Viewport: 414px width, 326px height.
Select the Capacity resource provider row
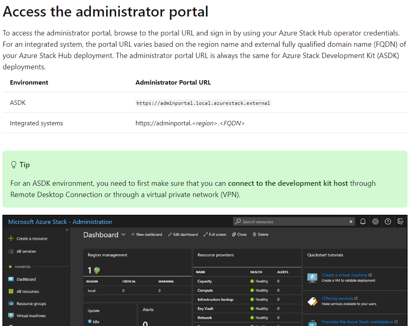point(247,281)
